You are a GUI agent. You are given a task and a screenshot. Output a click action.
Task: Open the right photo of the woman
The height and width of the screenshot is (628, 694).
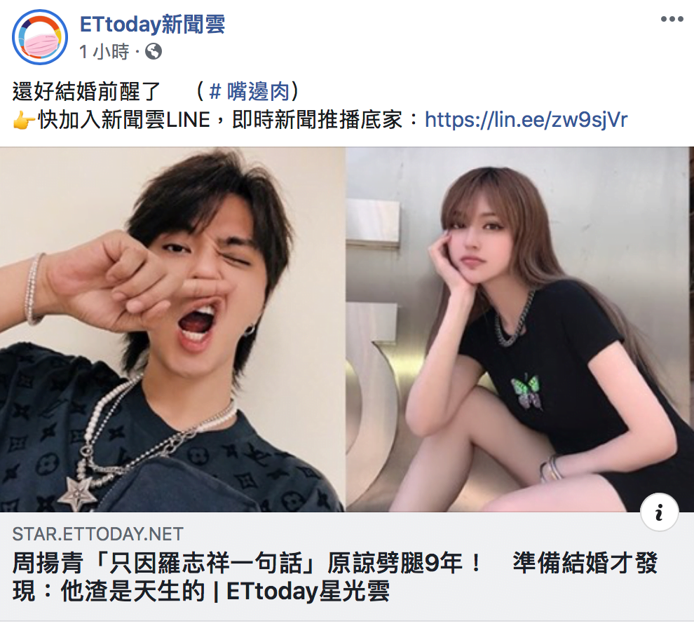click(519, 329)
